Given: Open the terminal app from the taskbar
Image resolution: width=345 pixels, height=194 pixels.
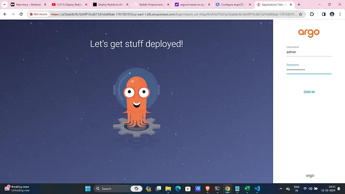Looking at the screenshot, I should coord(218,189).
